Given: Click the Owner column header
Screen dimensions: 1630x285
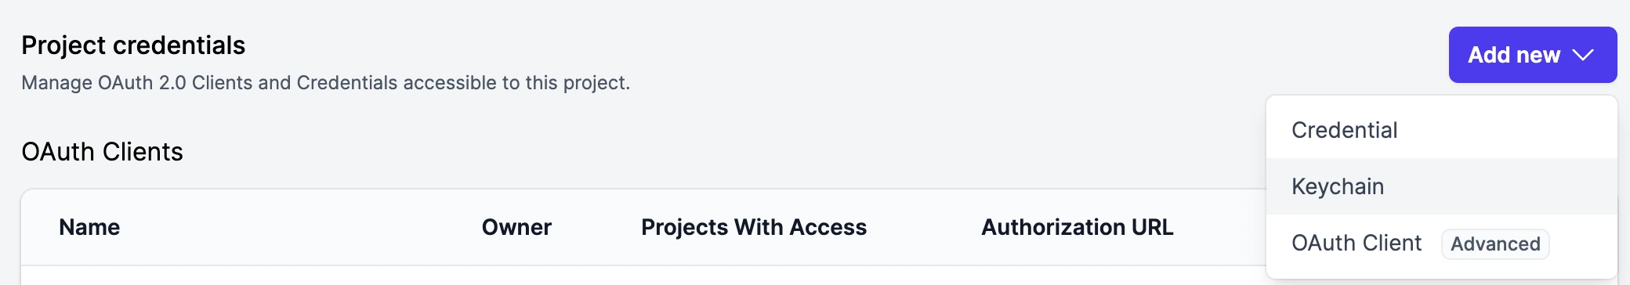Looking at the screenshot, I should (516, 227).
